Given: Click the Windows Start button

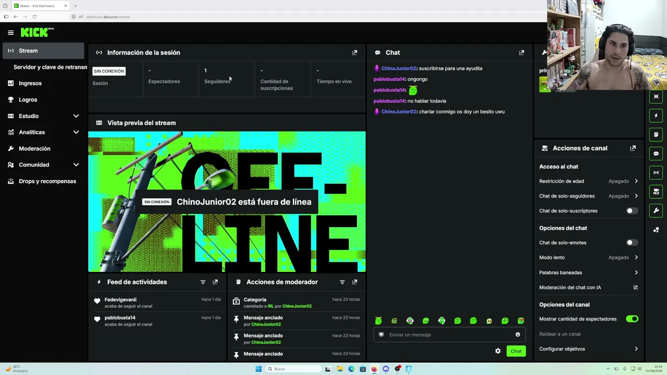Looking at the screenshot, I should click(258, 369).
